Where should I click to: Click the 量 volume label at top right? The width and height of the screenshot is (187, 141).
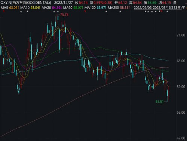175,3
